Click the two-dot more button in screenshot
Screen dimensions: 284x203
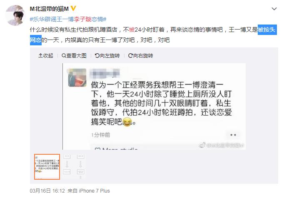(233, 135)
